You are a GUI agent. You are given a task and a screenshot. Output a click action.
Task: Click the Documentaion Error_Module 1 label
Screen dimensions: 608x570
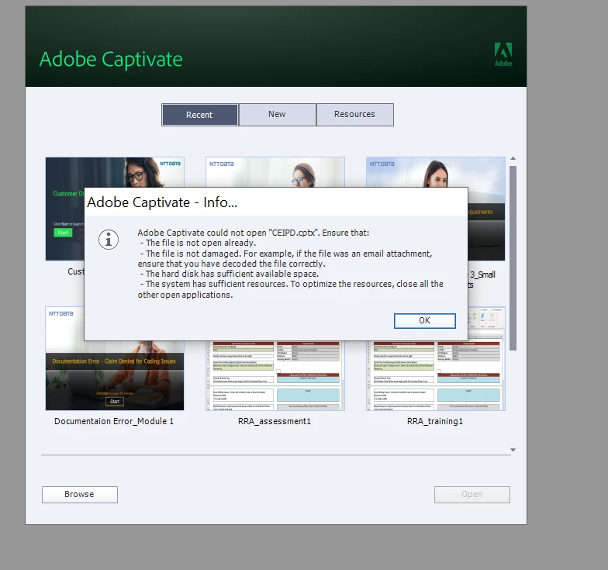(x=114, y=421)
